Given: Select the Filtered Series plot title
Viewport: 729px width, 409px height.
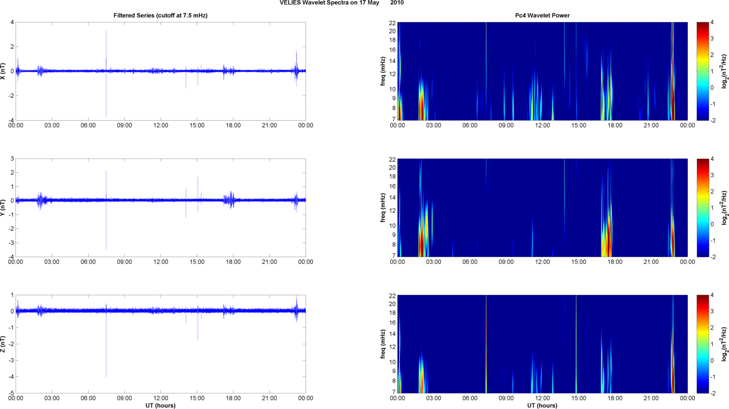Looking at the screenshot, I should [x=160, y=15].
